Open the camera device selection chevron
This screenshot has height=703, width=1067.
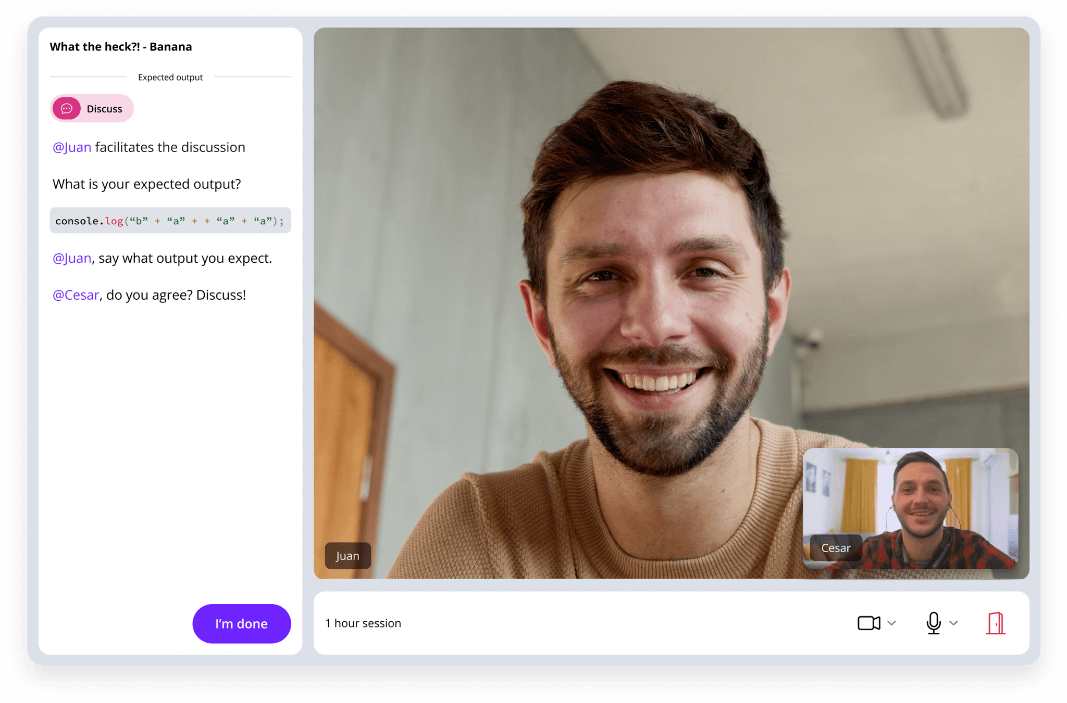click(x=892, y=623)
